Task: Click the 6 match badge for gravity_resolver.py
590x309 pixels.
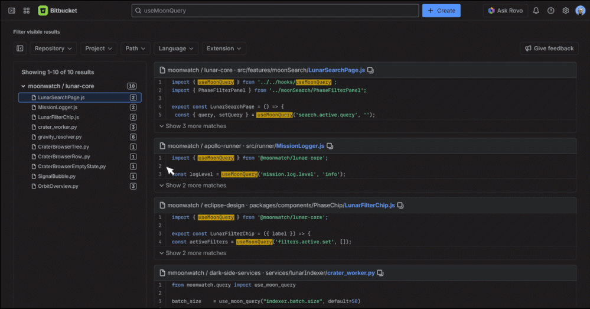Action: (133, 137)
